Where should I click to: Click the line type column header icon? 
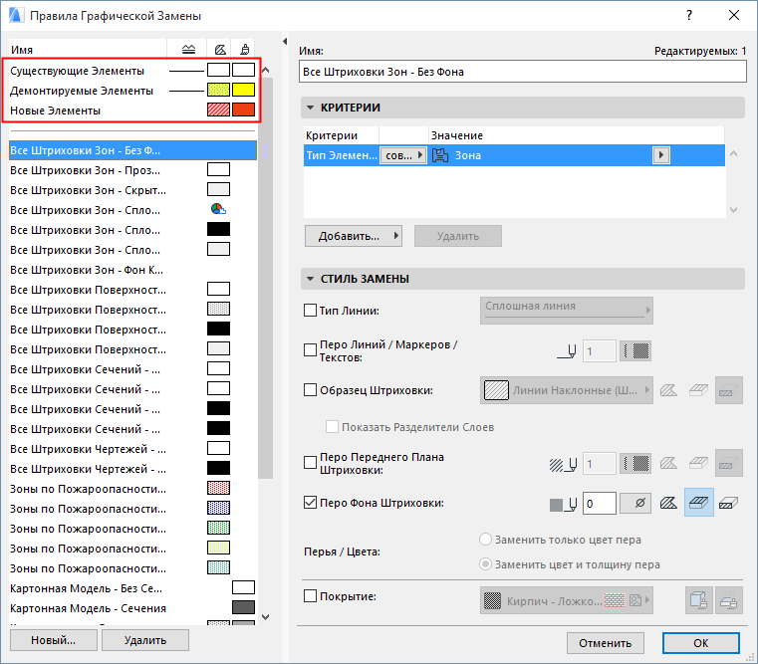(188, 50)
